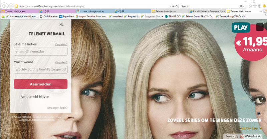Click Vergeten? link beside Wachtwoord

tap(61, 62)
